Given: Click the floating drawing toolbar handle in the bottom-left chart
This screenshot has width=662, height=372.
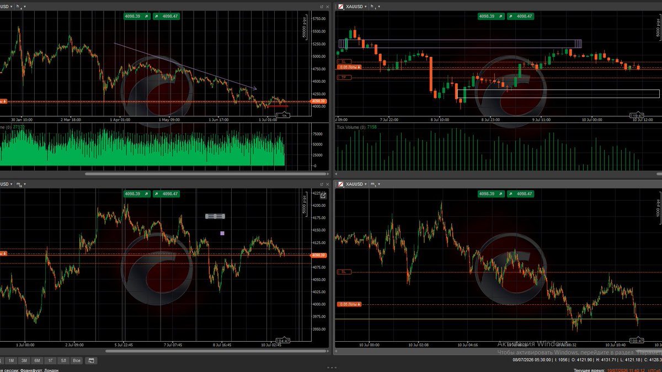Looking at the screenshot, I should coord(215,217).
